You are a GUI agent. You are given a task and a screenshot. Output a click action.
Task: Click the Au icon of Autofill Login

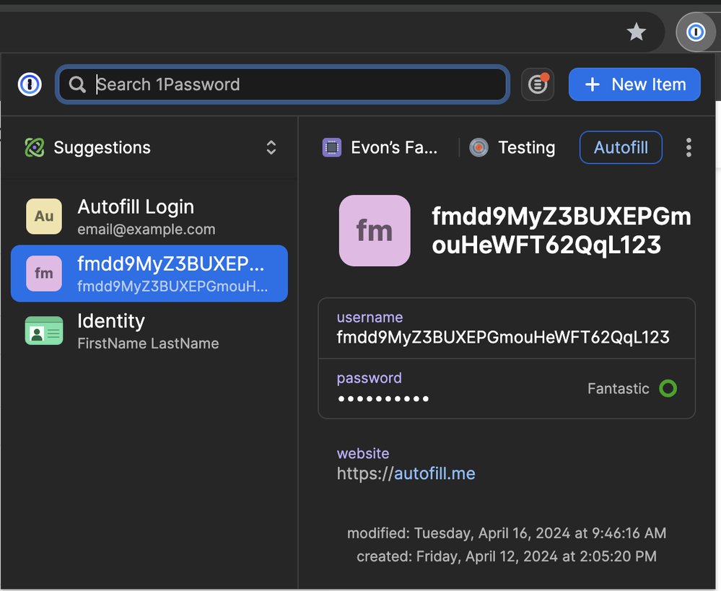(x=44, y=216)
